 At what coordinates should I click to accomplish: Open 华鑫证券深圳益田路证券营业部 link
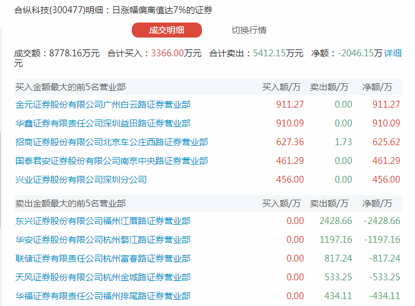pos(102,123)
